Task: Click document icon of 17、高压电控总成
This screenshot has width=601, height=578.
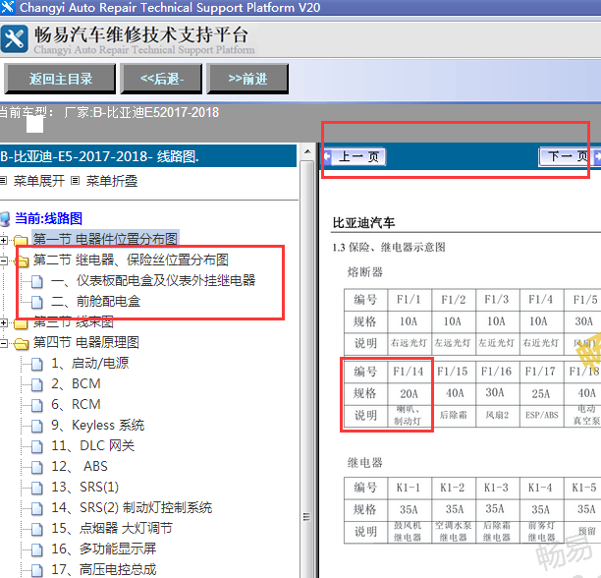Action: coord(36,570)
